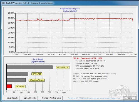Click the gray ATA UltraDMA 6 bar
This screenshot has height=102, width=139.
16,80
